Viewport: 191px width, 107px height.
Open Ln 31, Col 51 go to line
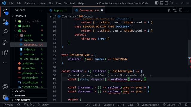click(93, 105)
